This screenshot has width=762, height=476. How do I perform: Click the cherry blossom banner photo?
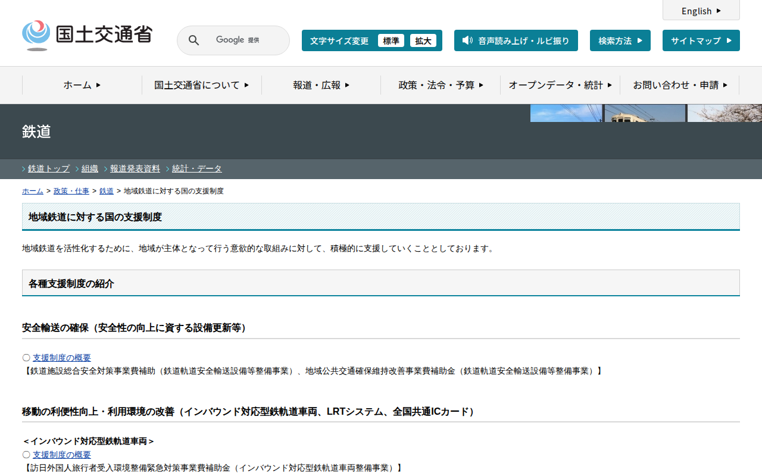pyautogui.click(x=724, y=113)
